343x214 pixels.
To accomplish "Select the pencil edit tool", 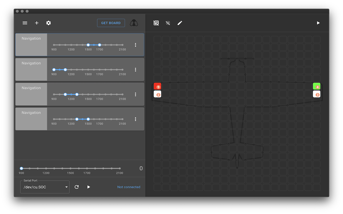I will (180, 23).
